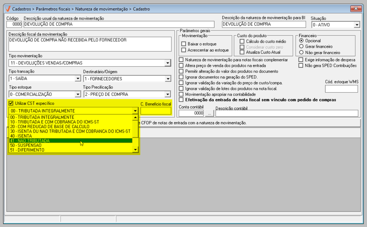Image resolution: width=367 pixels, height=227 pixels.
Task: Click the app logo icon in title bar
Action: tap(8, 9)
